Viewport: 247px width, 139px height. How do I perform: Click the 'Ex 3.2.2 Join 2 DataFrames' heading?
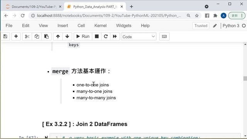85,124
